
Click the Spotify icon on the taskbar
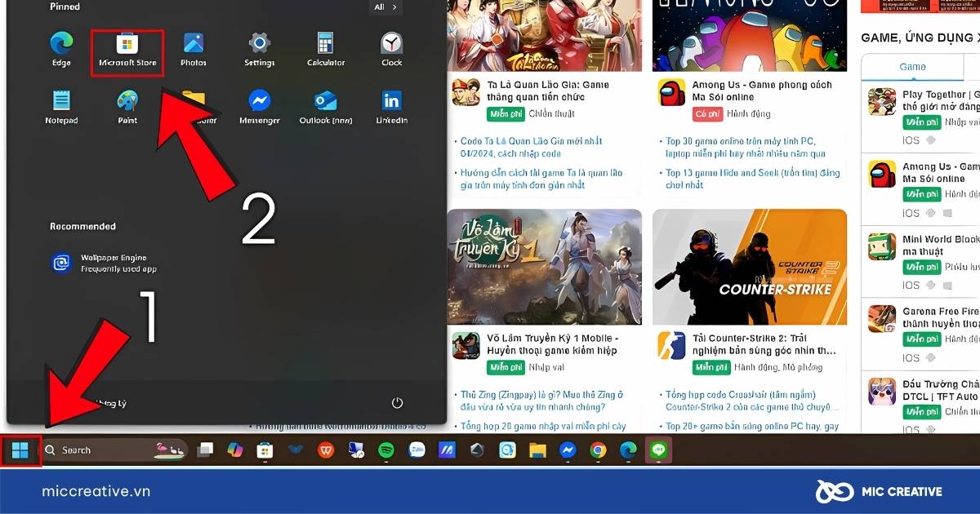coord(386,450)
